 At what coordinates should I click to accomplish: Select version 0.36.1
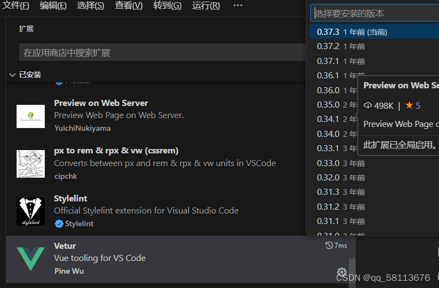click(x=334, y=76)
